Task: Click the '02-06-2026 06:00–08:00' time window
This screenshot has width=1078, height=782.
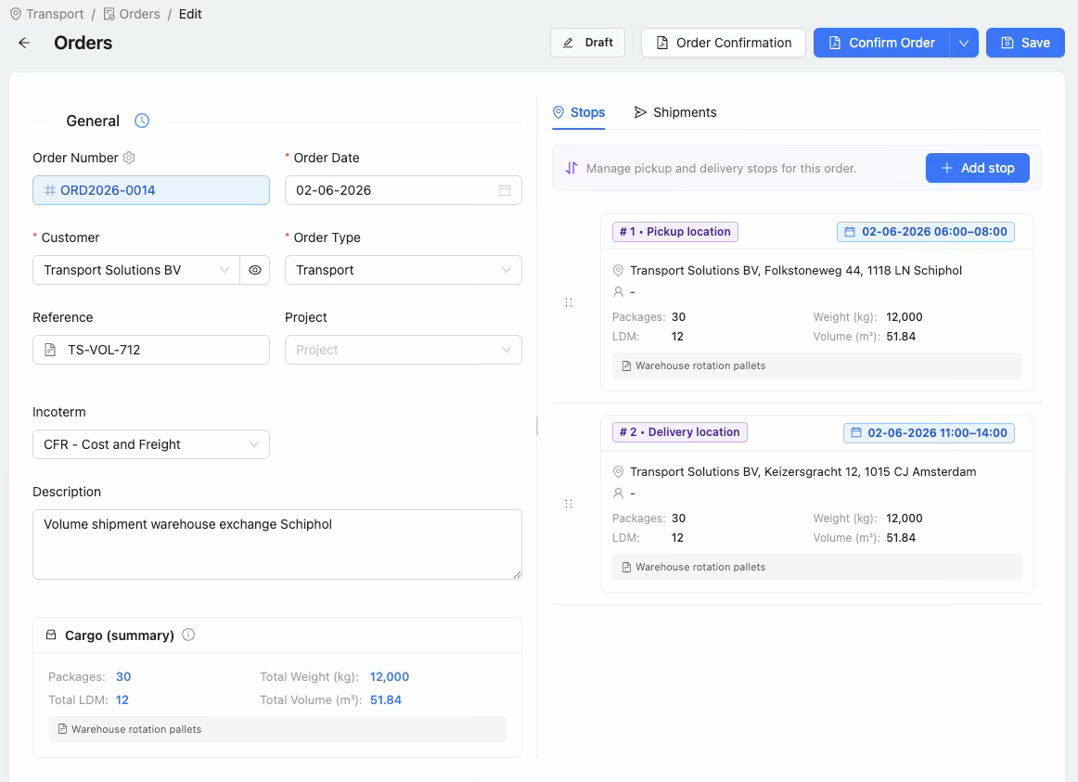Action: (x=925, y=232)
